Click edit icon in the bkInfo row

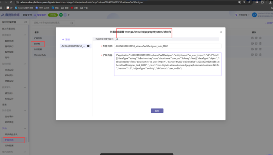pos(252,44)
